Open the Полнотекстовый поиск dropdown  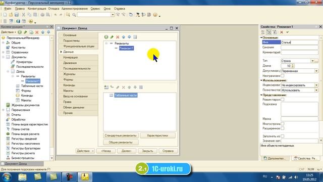(316, 90)
